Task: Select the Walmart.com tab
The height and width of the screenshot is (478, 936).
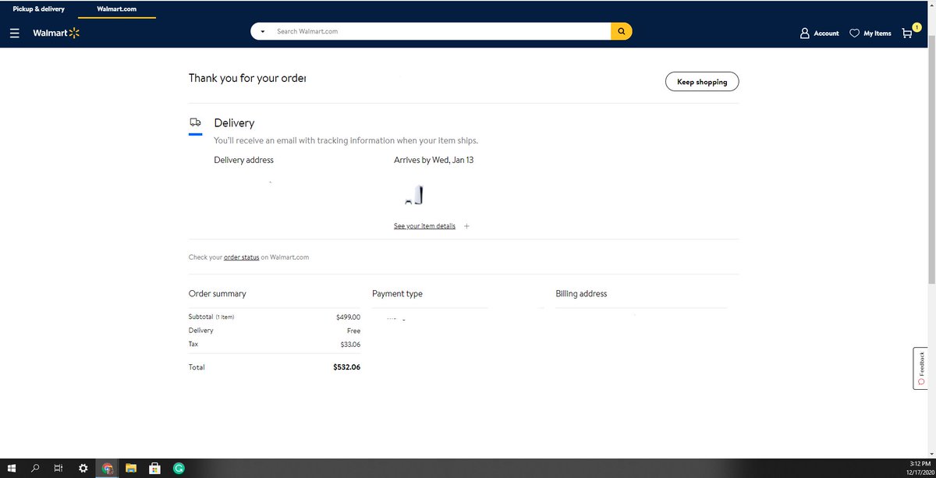Action: 117,9
